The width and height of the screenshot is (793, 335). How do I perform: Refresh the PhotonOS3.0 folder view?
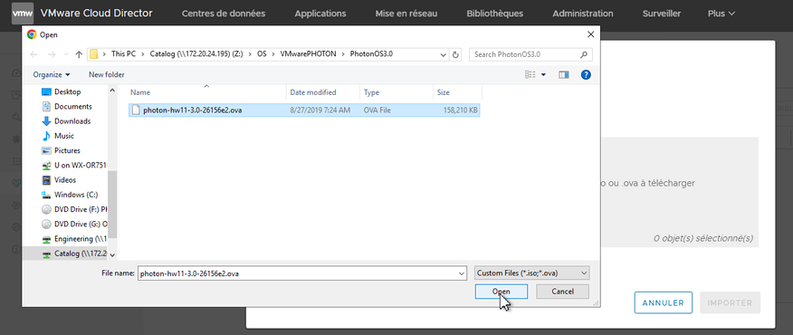(455, 54)
